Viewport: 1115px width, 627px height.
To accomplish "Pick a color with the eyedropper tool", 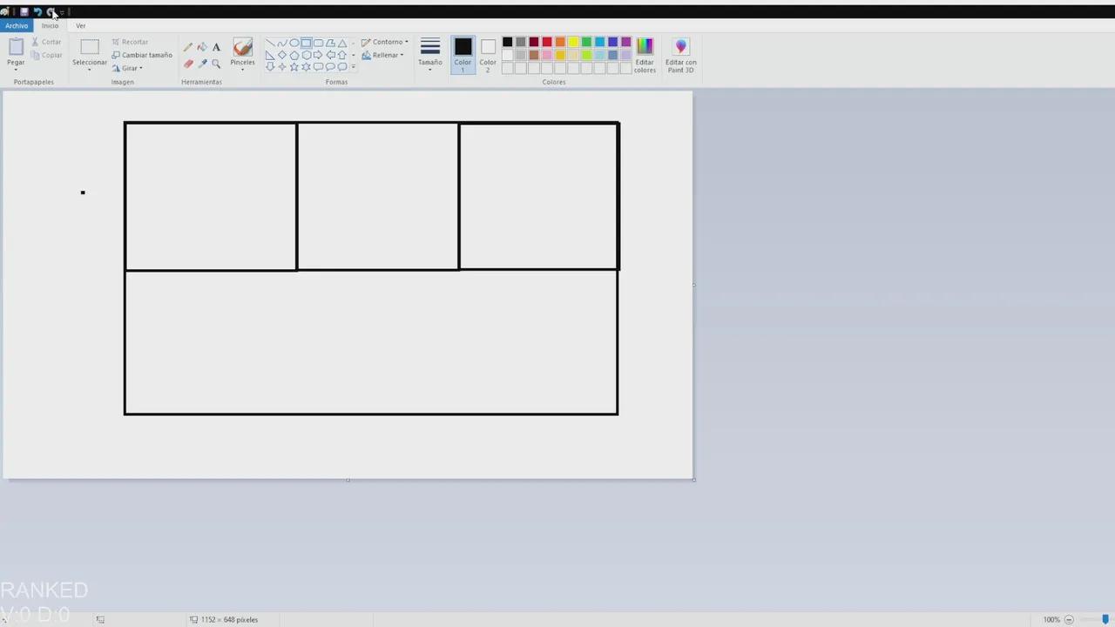I will (x=202, y=64).
